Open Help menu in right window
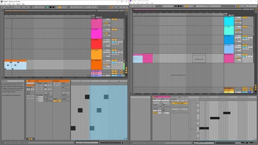 click(152, 3)
